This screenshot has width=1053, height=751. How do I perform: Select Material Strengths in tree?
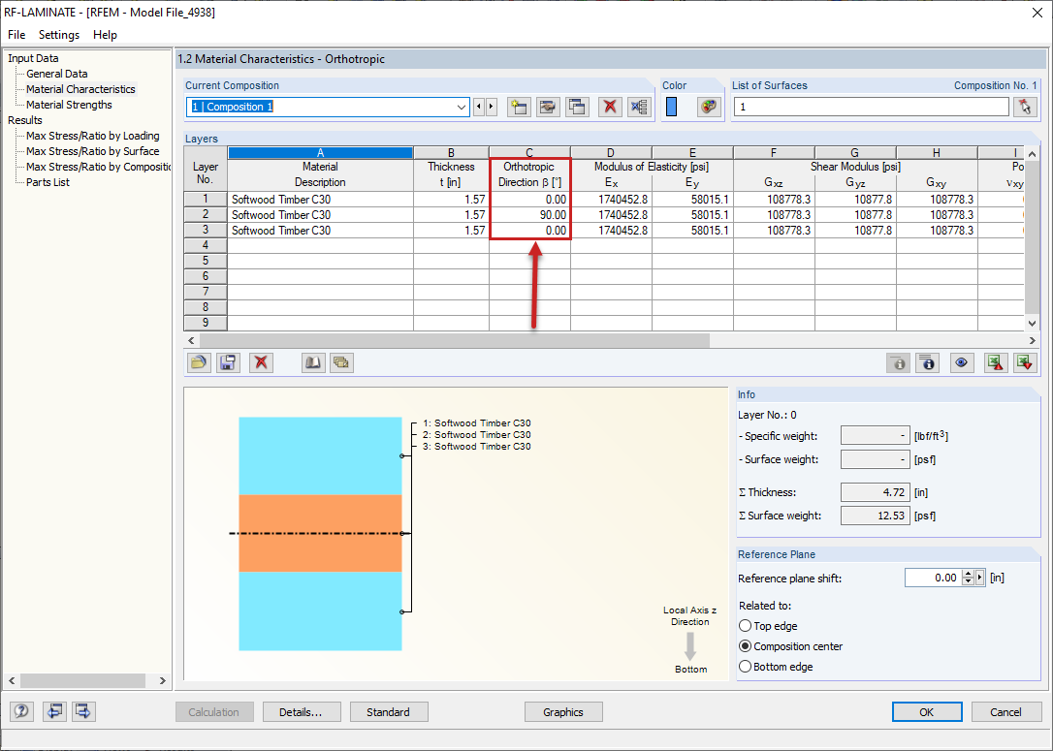click(69, 105)
